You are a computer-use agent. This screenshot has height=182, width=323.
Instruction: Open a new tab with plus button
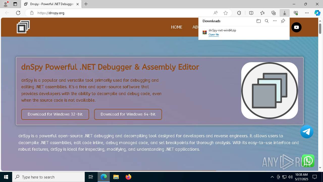(86, 4)
